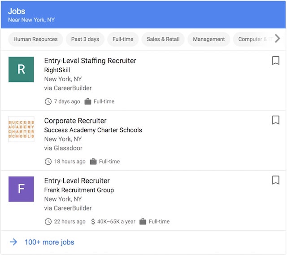This screenshot has height=255, width=287.
Task: Open the 100+ more jobs link
Action: (x=49, y=242)
